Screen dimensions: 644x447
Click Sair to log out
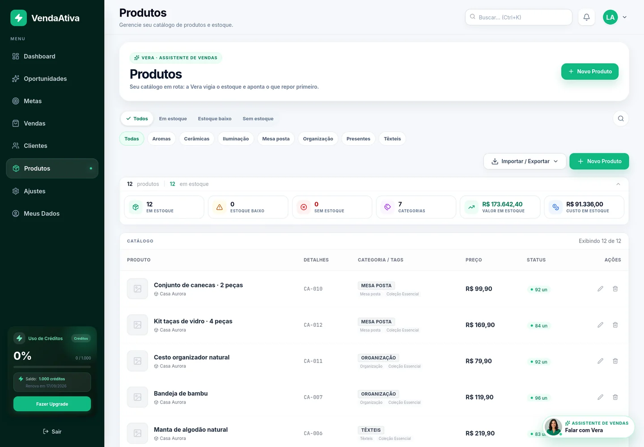(x=52, y=431)
